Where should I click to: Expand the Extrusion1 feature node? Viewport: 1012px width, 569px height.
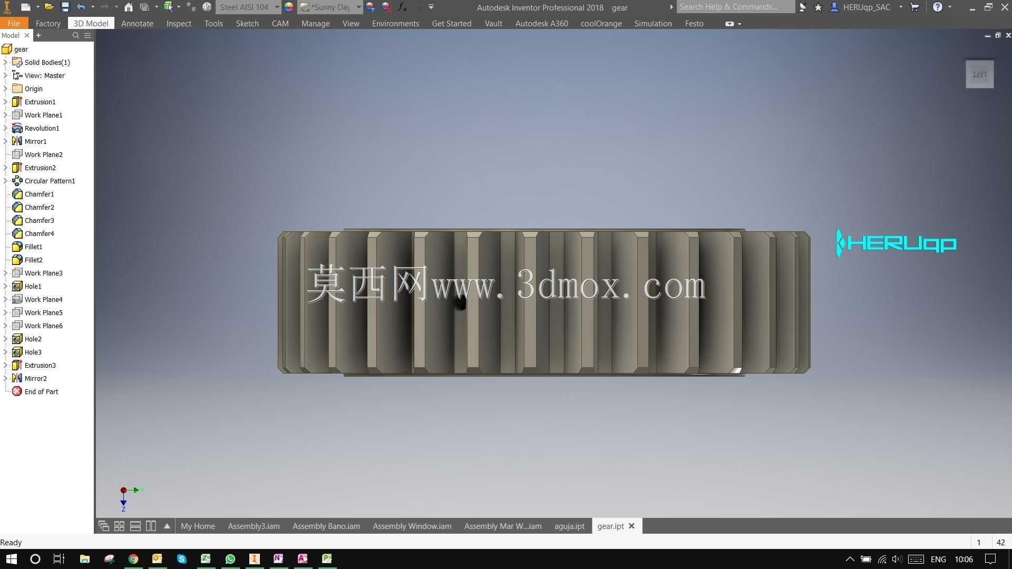pyautogui.click(x=5, y=102)
